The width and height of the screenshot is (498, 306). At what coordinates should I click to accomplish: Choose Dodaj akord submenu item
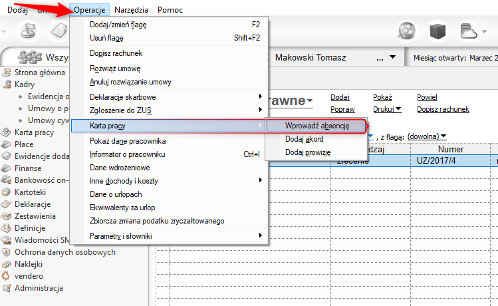[316, 139]
